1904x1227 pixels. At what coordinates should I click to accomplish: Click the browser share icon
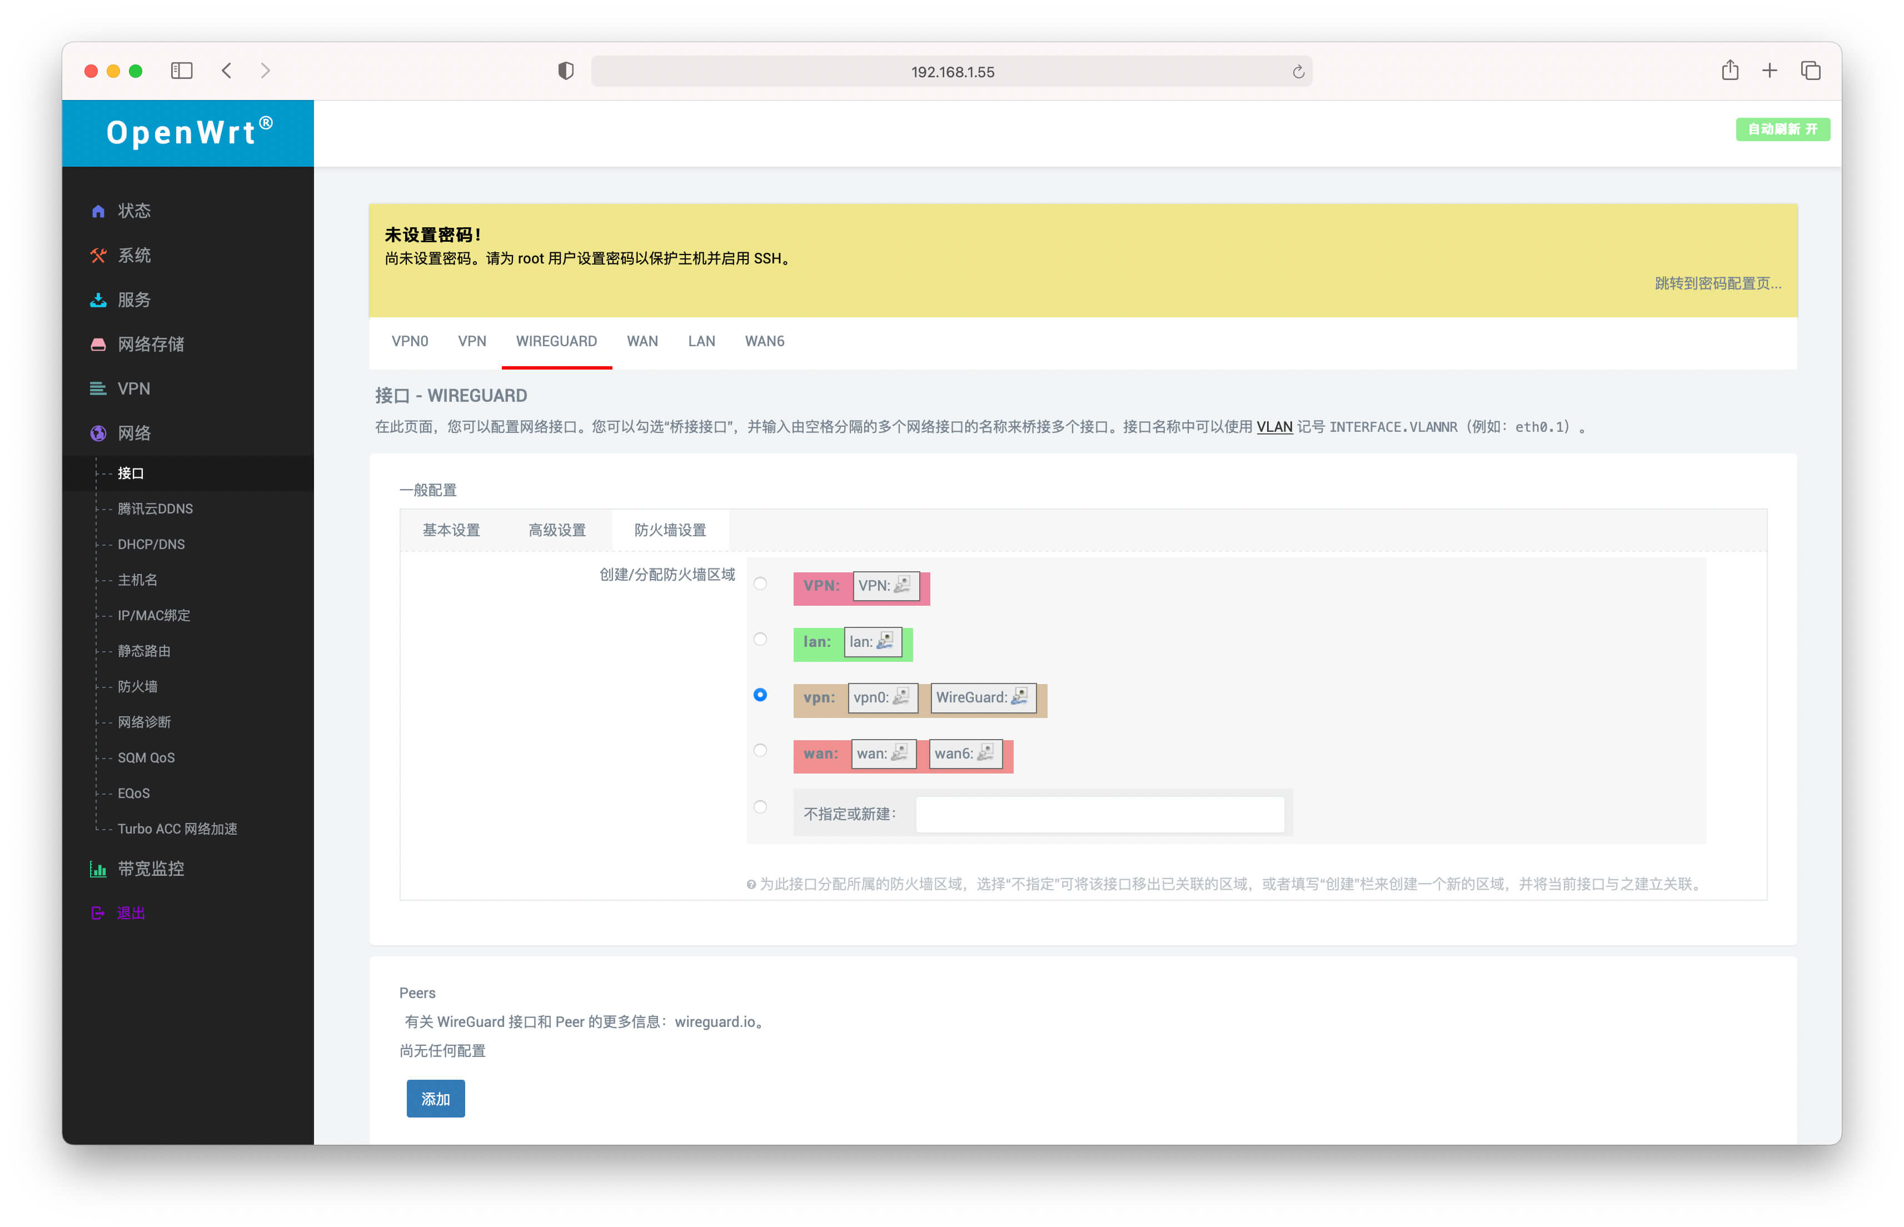click(x=1729, y=71)
